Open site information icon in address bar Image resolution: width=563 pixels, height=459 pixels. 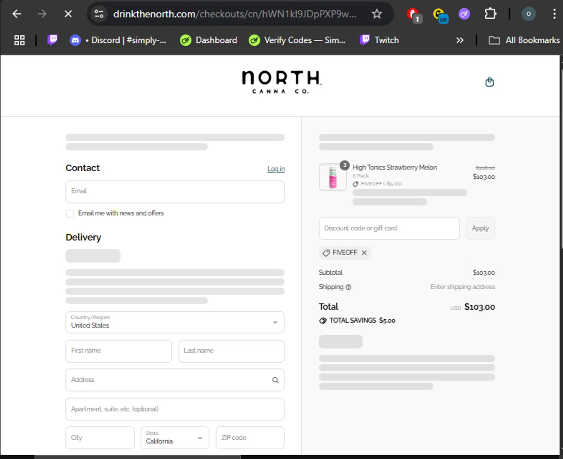pyautogui.click(x=99, y=14)
